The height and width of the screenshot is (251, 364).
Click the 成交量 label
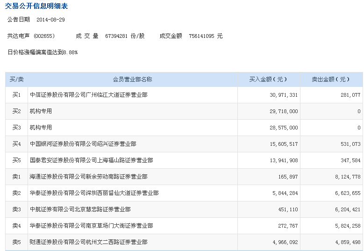(87, 36)
